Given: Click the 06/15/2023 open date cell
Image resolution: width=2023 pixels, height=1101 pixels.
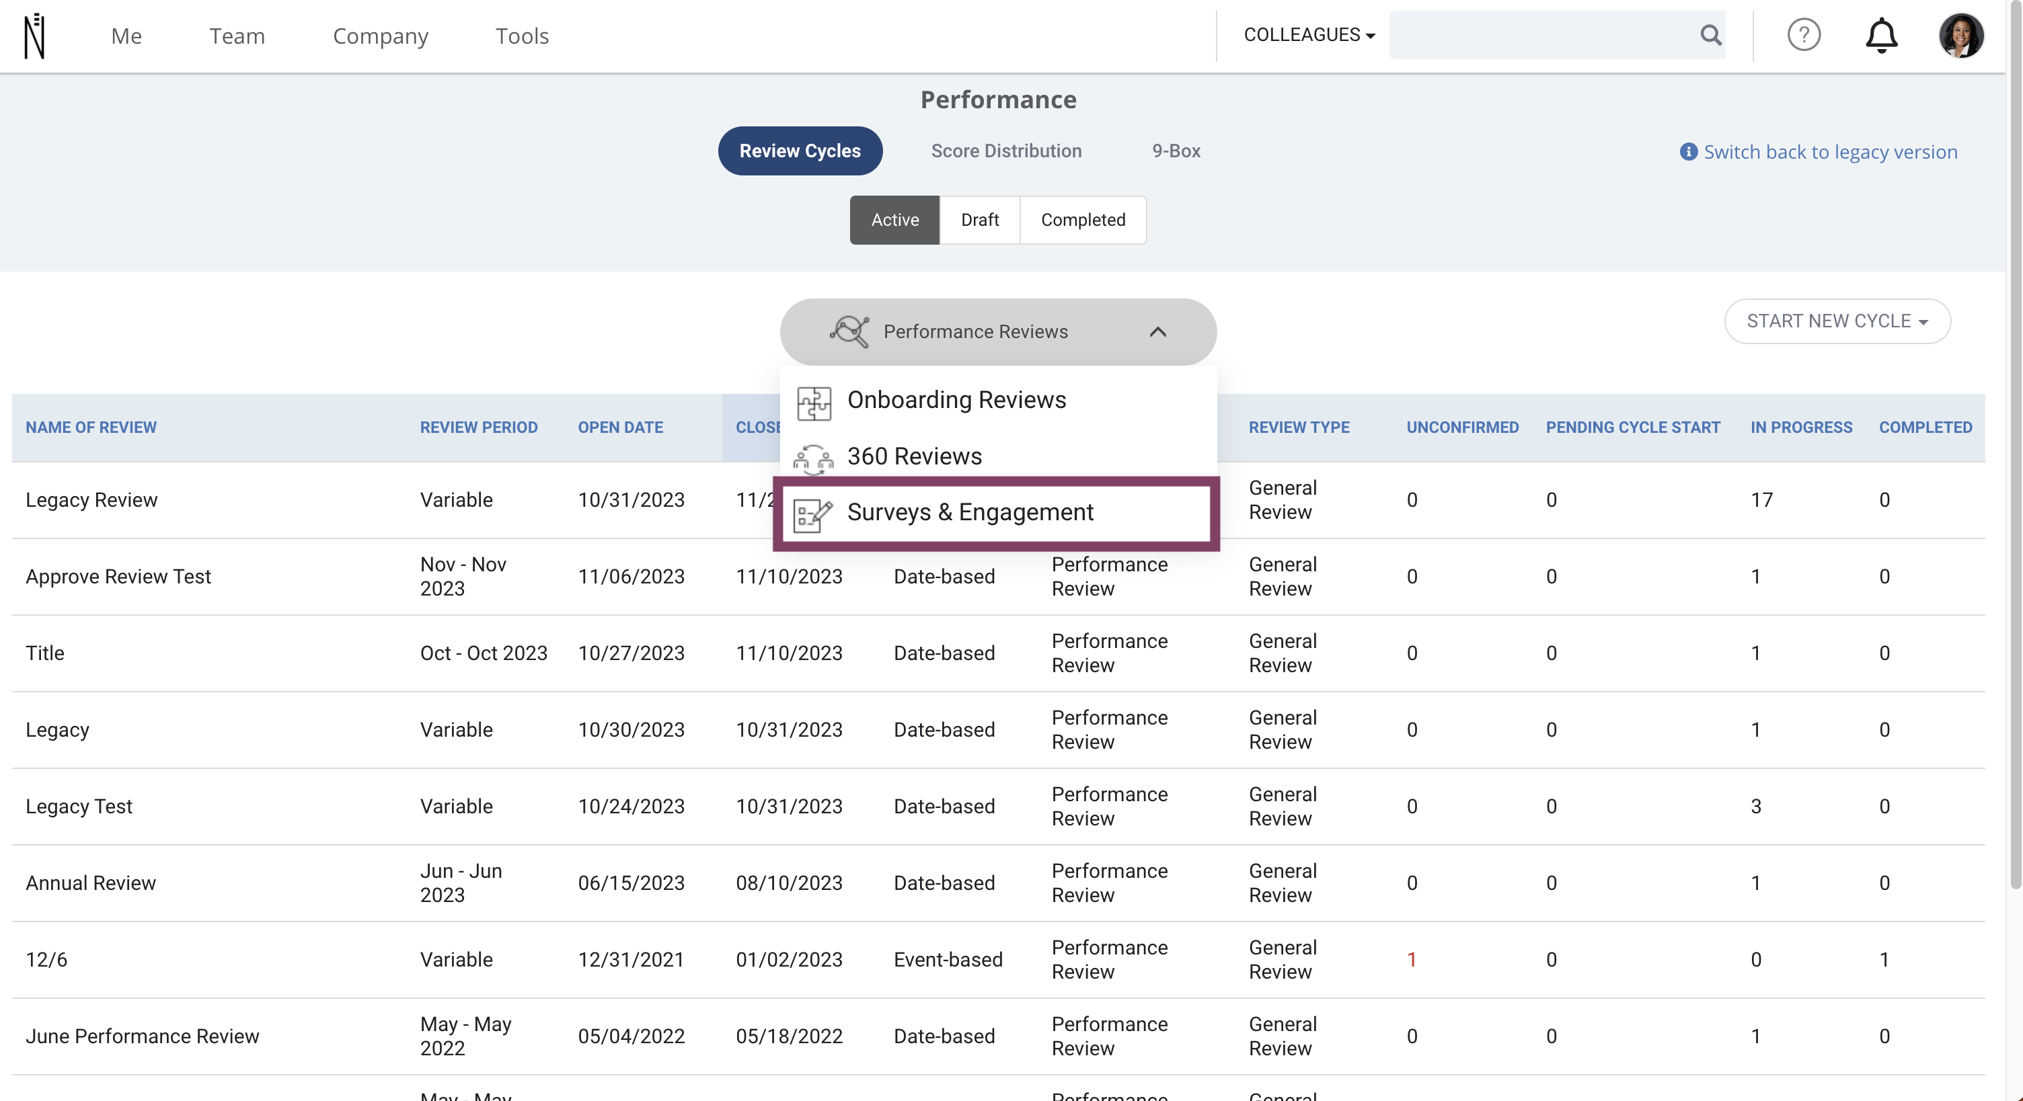Looking at the screenshot, I should 632,883.
